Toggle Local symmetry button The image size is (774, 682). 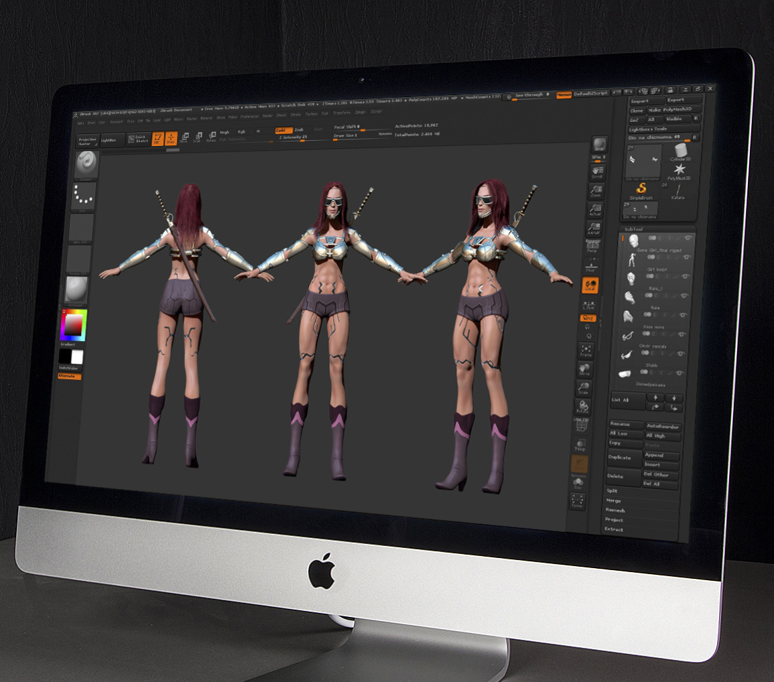(x=590, y=285)
